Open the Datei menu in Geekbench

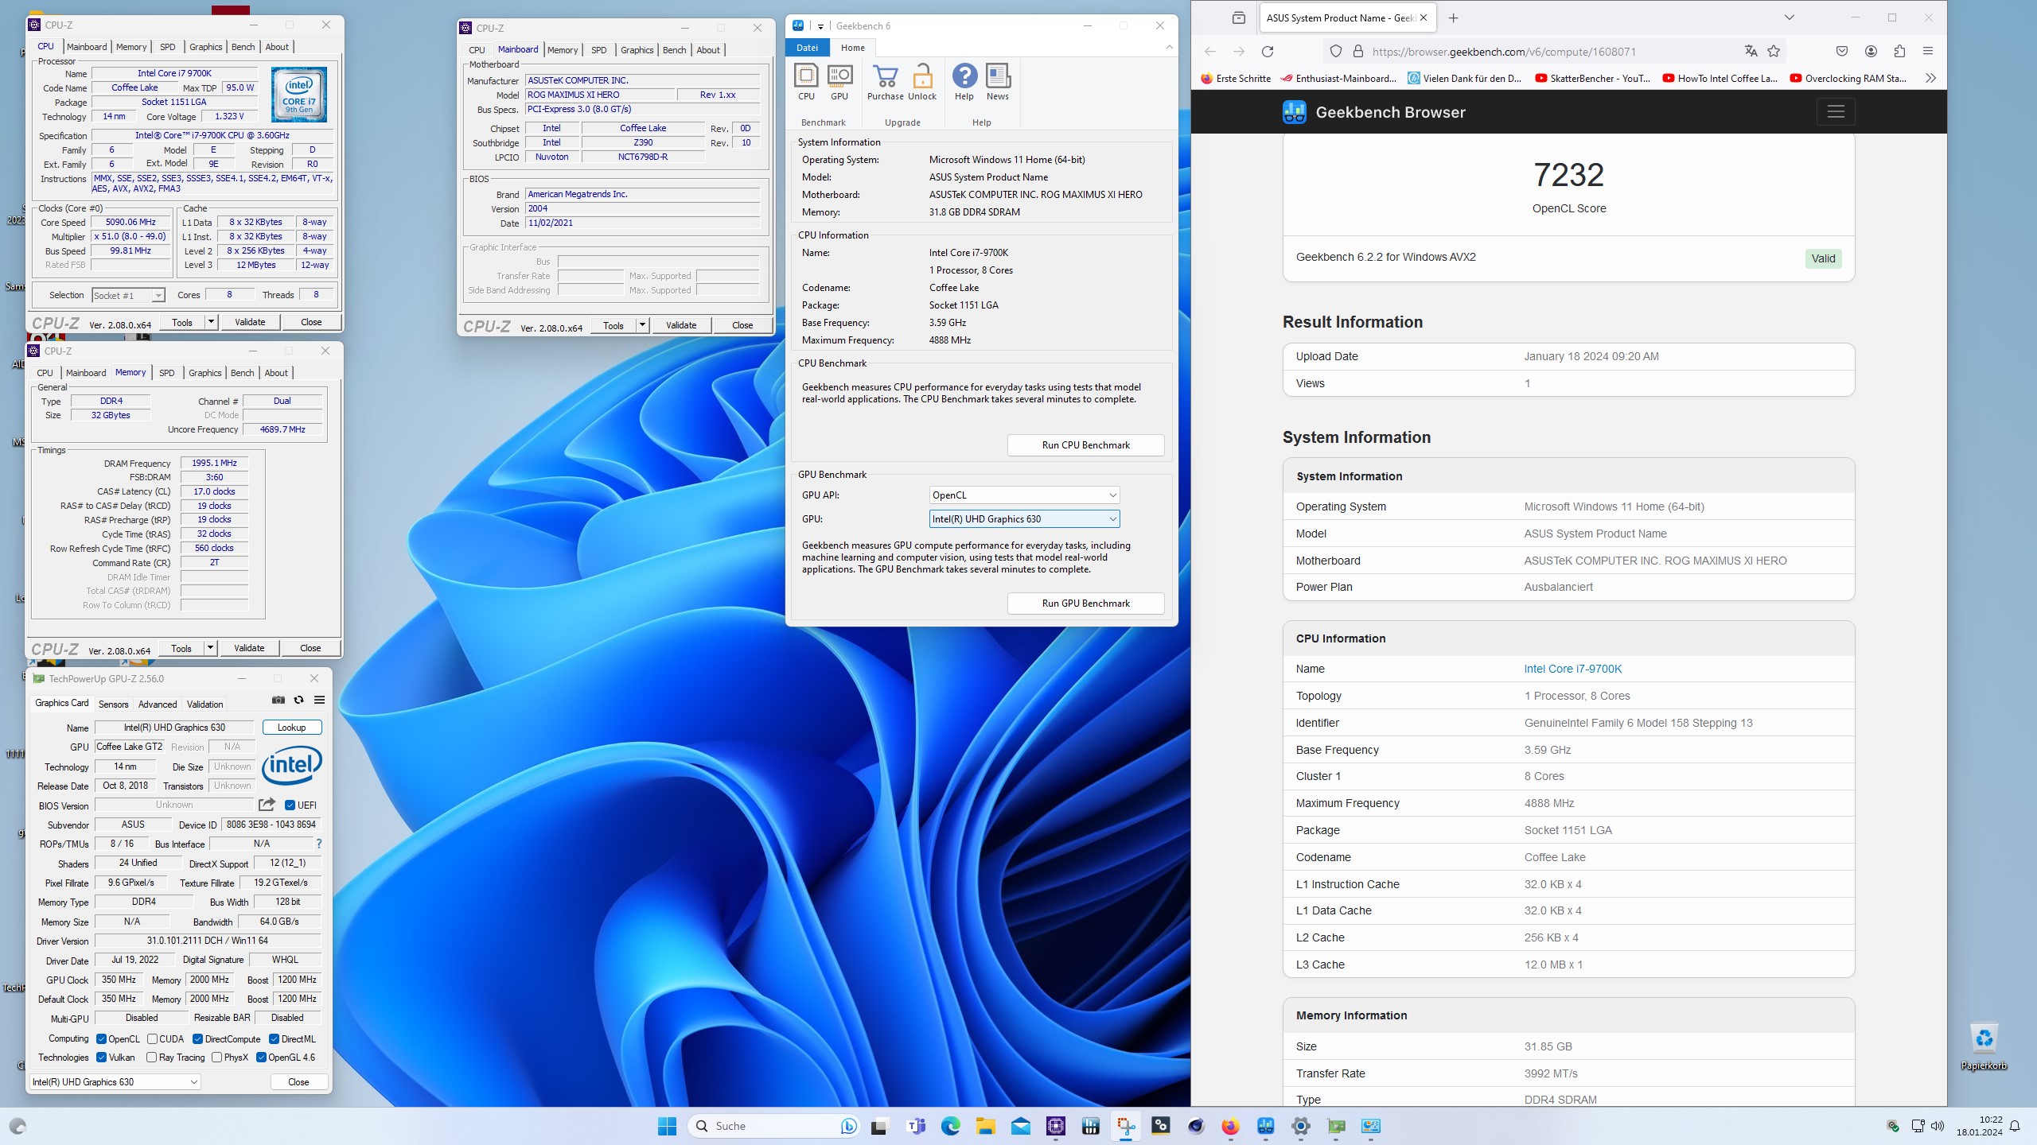click(x=807, y=48)
